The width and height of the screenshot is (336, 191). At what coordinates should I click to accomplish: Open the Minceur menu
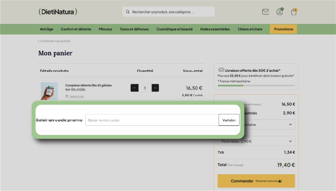point(105,29)
